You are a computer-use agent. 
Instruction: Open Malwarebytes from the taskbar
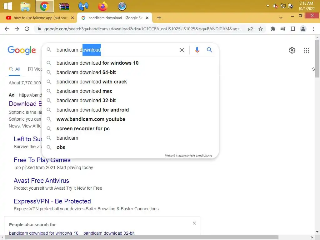83,6
